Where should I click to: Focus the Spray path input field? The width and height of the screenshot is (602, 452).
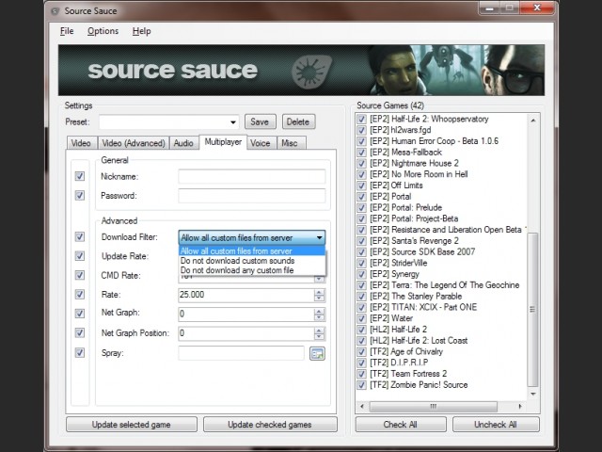(242, 353)
